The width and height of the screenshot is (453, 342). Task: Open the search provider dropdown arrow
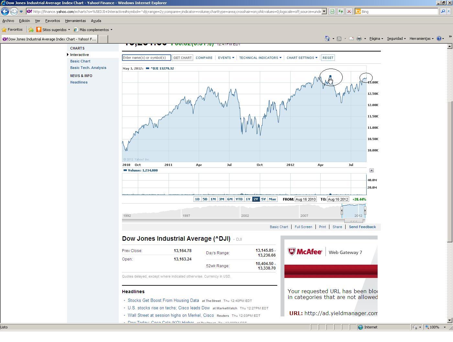point(449,12)
